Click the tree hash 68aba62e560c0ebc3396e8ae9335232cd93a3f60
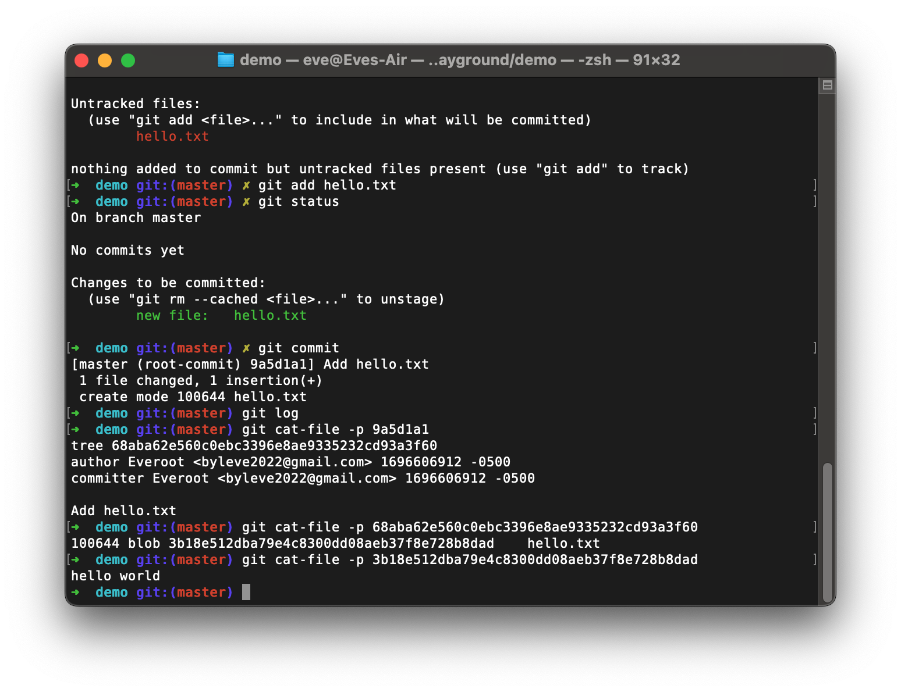 pos(274,445)
